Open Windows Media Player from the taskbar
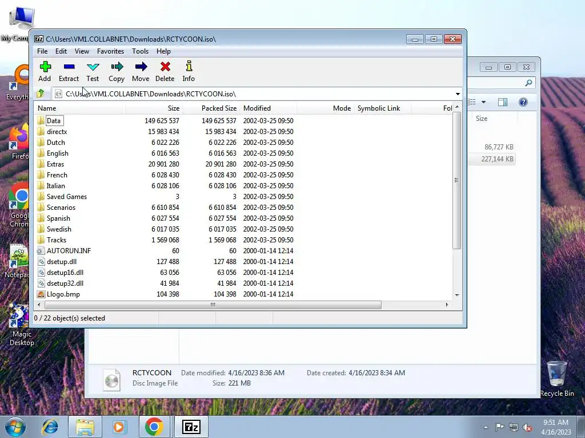Image resolution: width=585 pixels, height=438 pixels. pyautogui.click(x=119, y=427)
